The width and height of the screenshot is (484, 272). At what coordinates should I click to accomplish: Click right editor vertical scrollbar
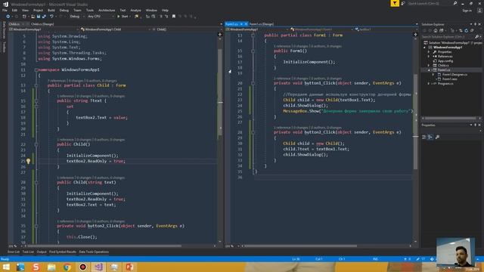pyautogui.click(x=415, y=122)
